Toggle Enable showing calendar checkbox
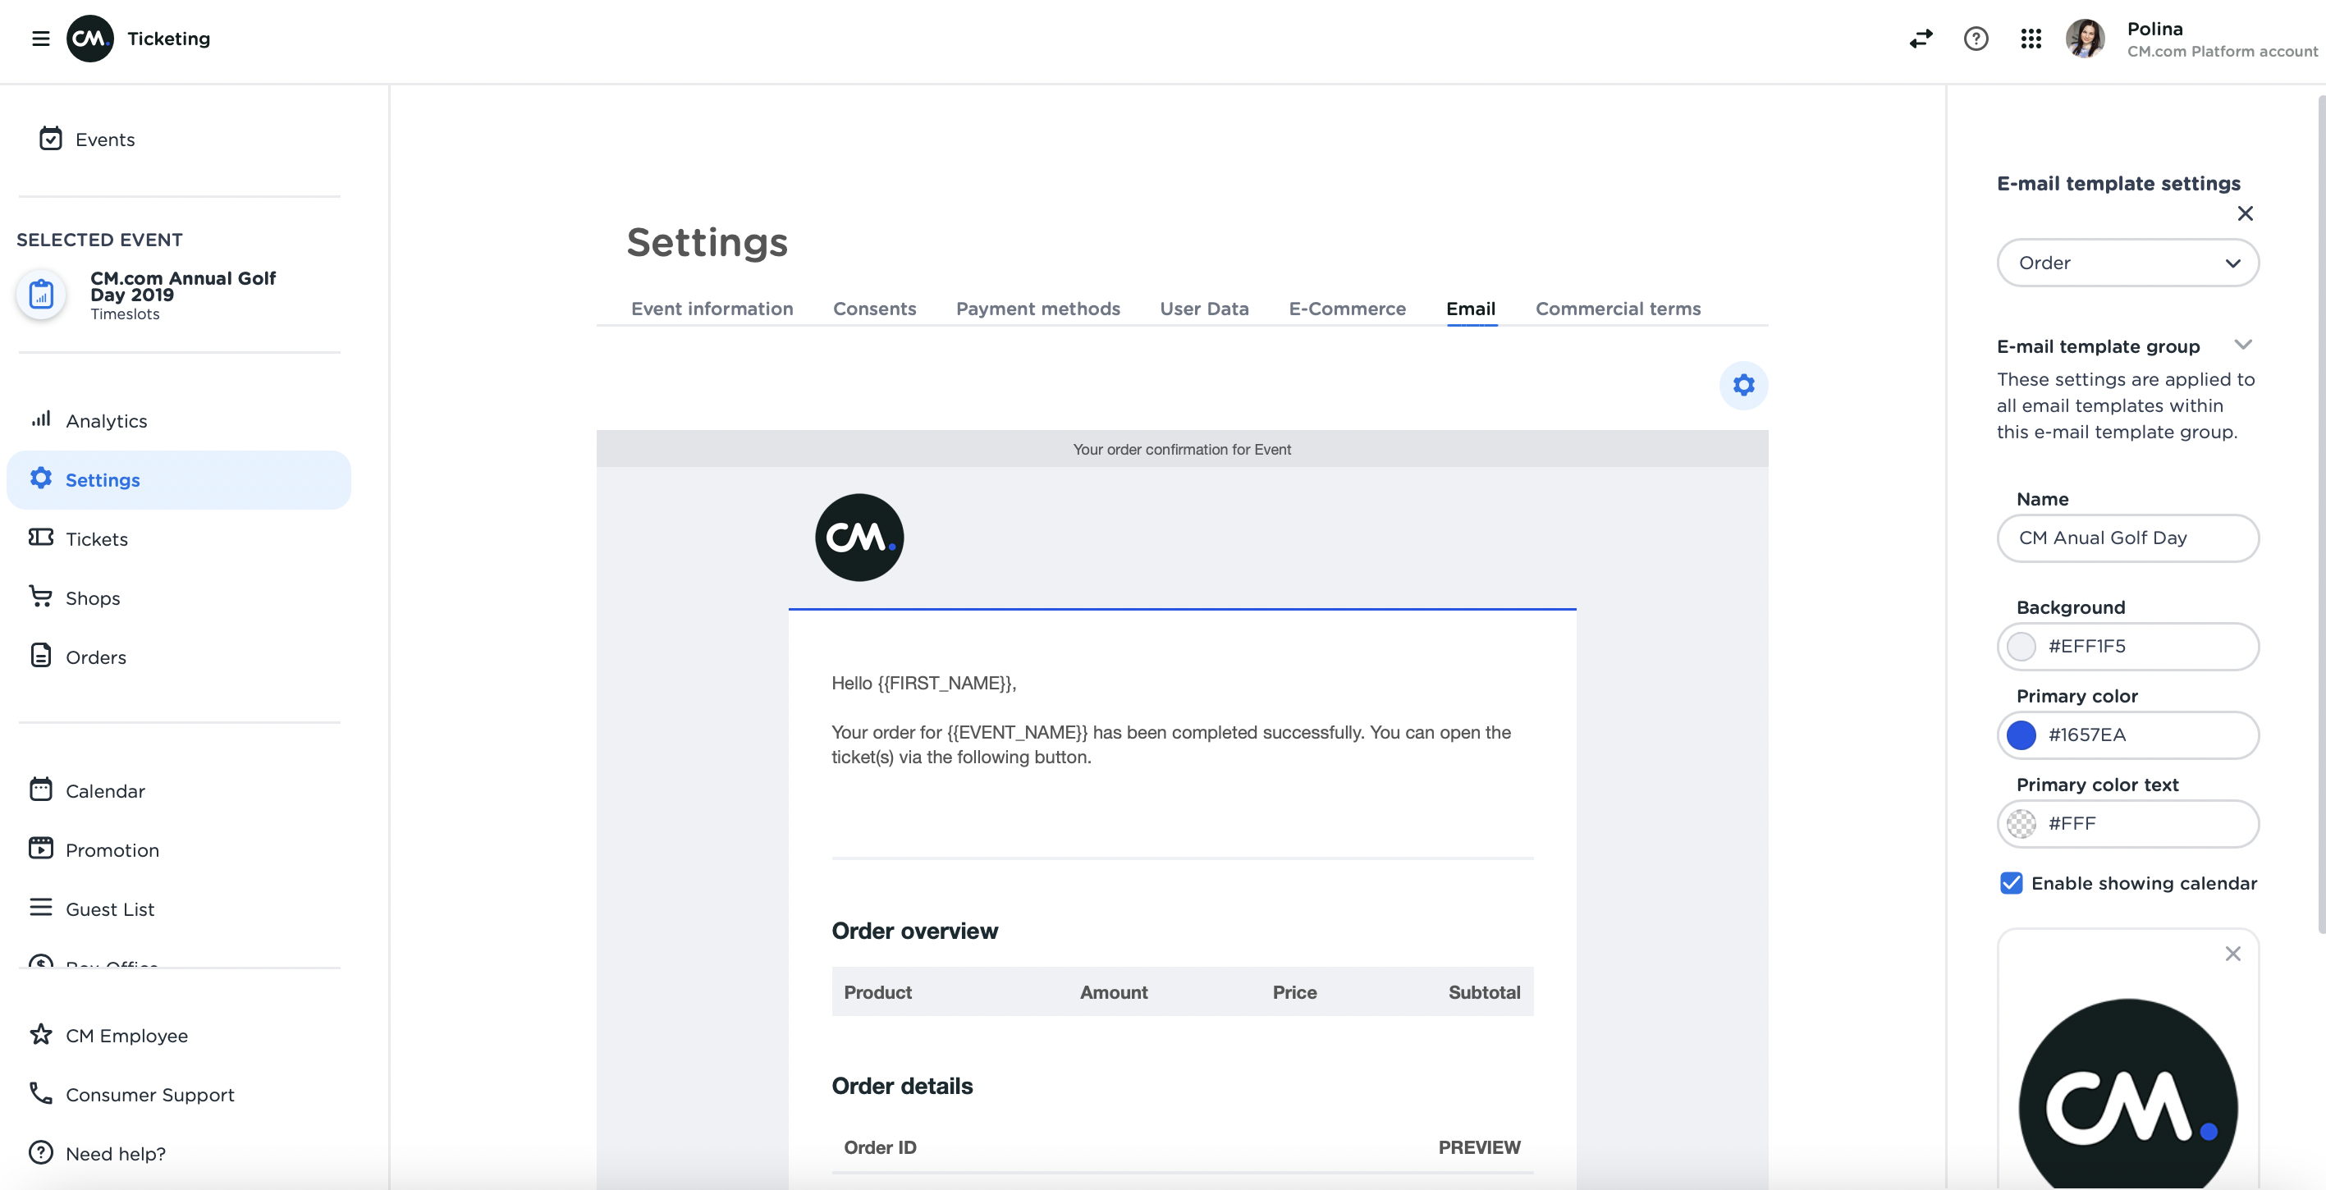The image size is (2326, 1190). pyautogui.click(x=2011, y=883)
